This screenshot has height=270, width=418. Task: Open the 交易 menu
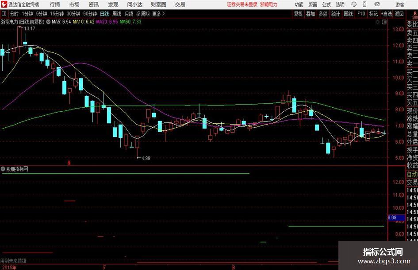pyautogui.click(x=180, y=4)
